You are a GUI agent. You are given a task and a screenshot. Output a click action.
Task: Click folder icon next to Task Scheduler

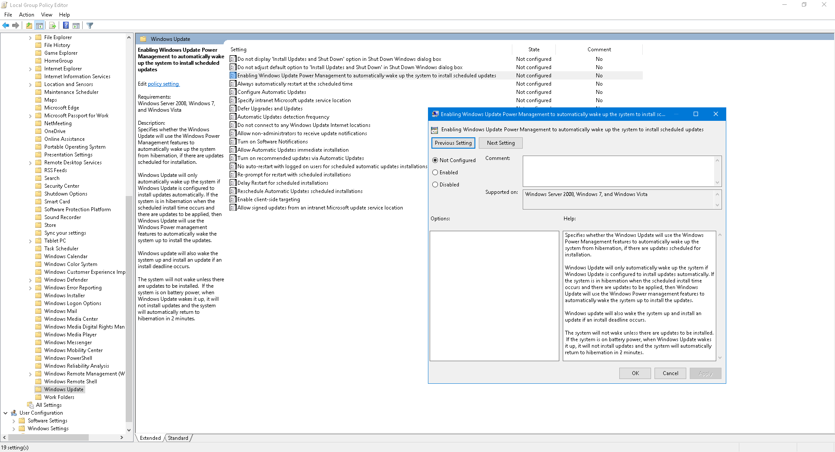38,249
